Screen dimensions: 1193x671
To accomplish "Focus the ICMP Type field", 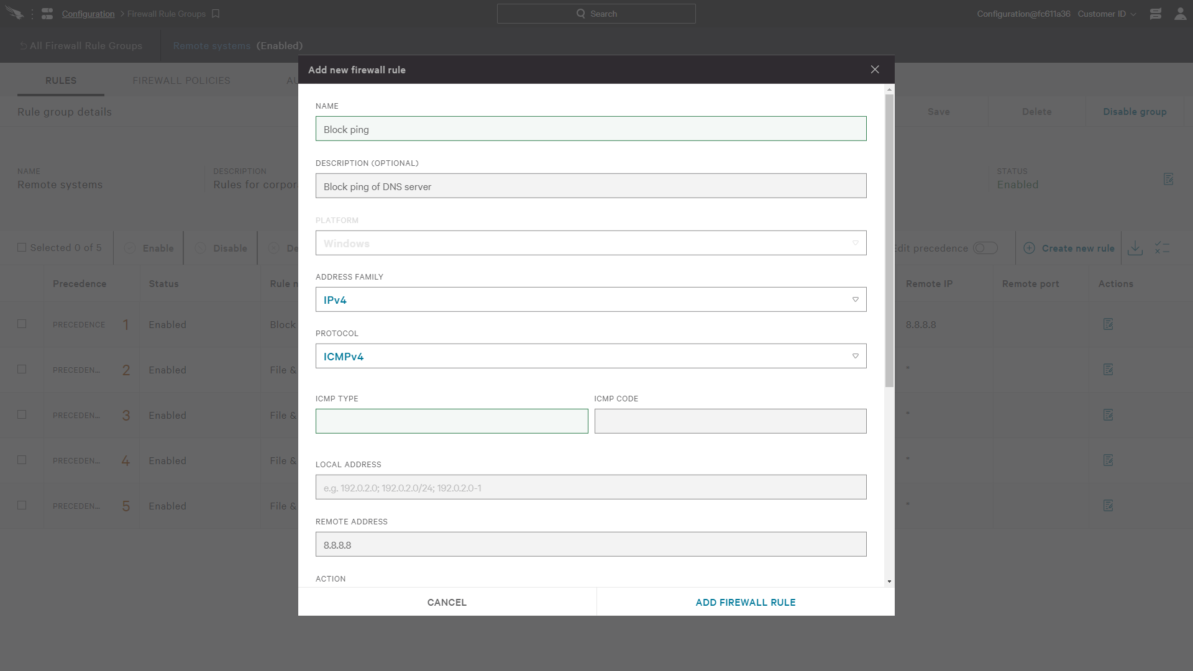I will 452,421.
